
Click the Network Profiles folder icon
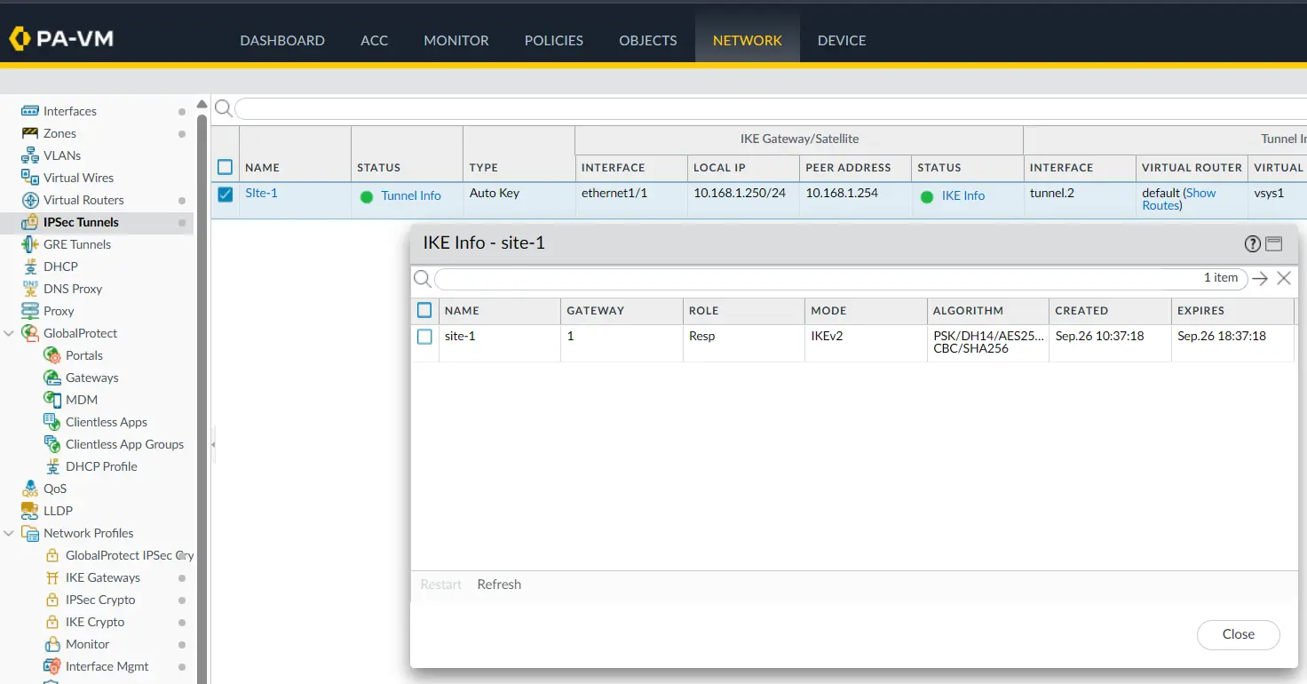[30, 533]
